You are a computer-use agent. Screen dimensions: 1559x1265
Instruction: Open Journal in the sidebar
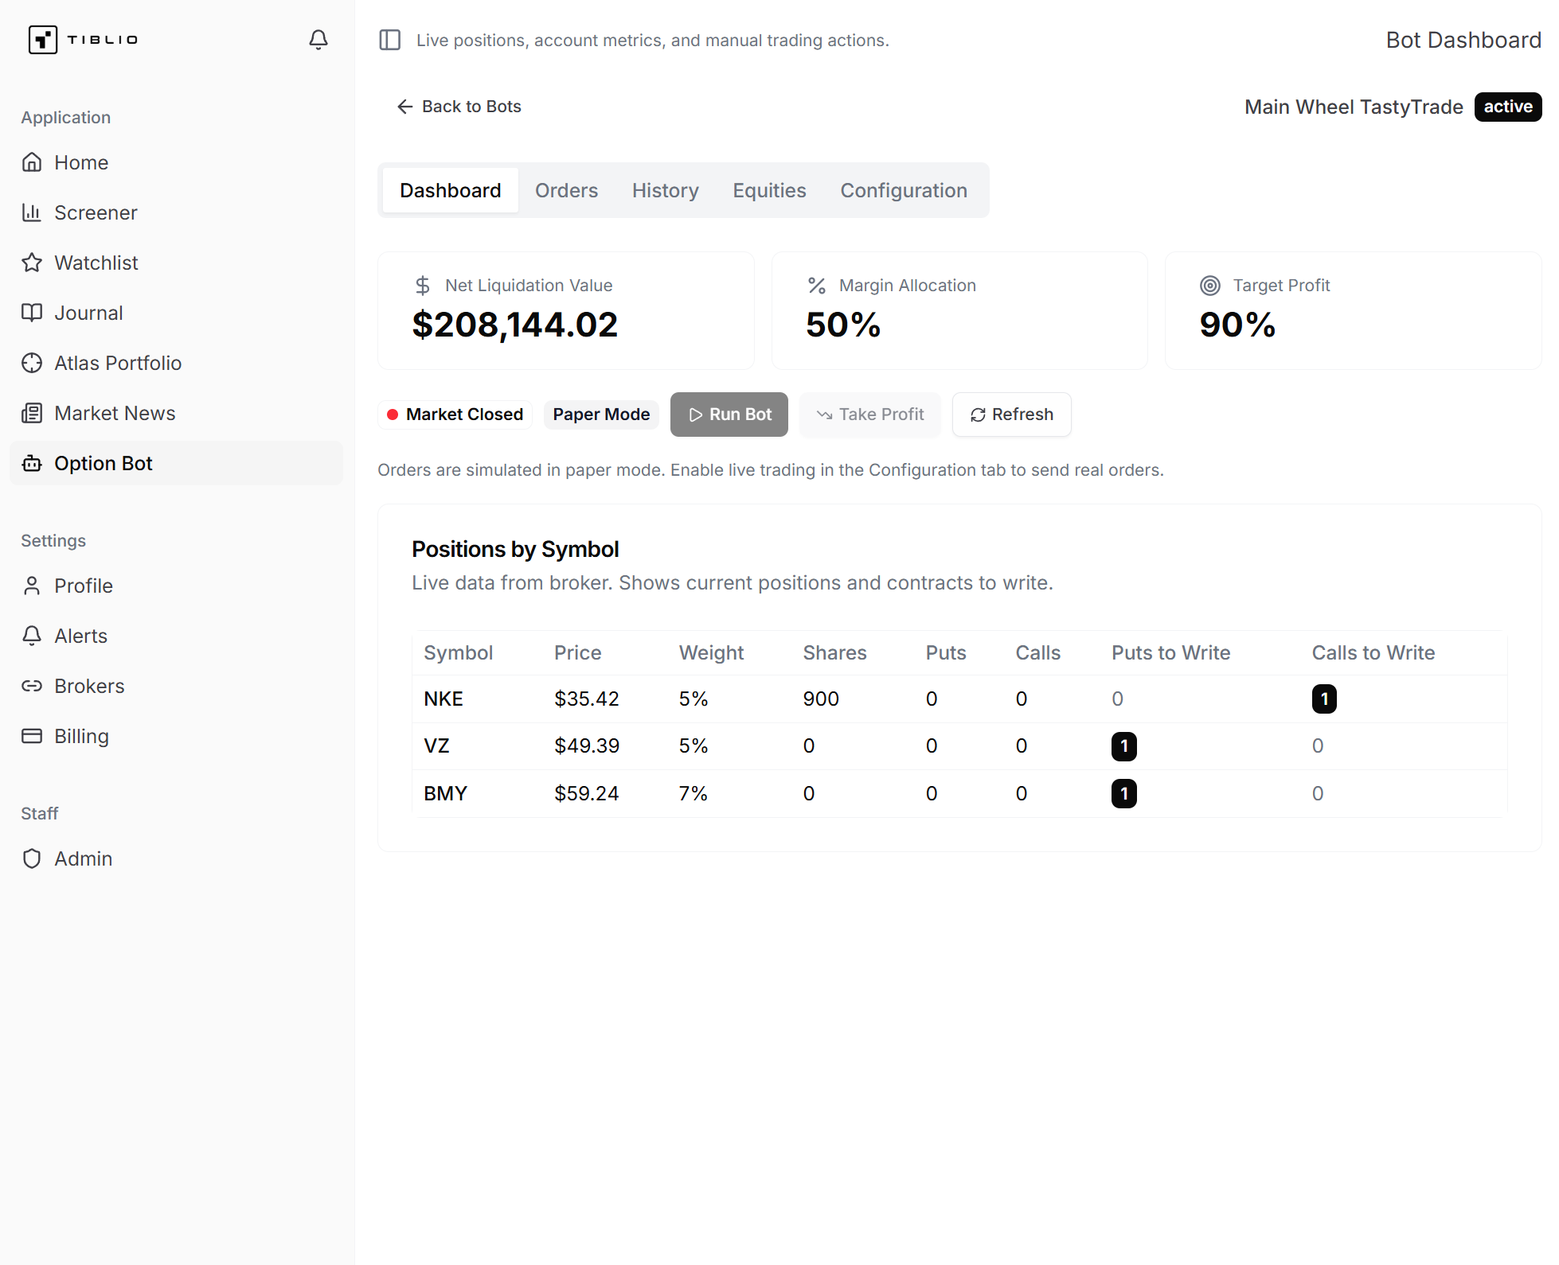pyautogui.click(x=88, y=313)
